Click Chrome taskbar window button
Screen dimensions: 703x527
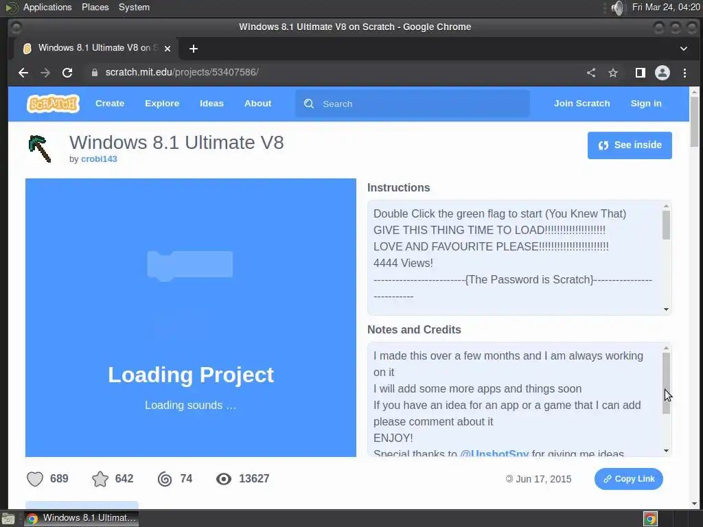pyautogui.click(x=81, y=519)
